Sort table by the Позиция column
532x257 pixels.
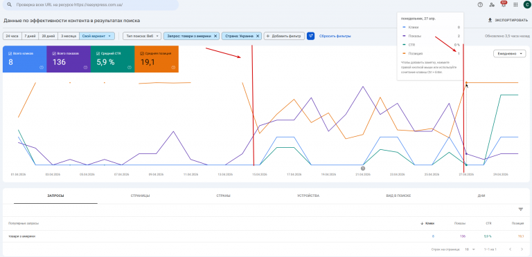(x=517, y=224)
